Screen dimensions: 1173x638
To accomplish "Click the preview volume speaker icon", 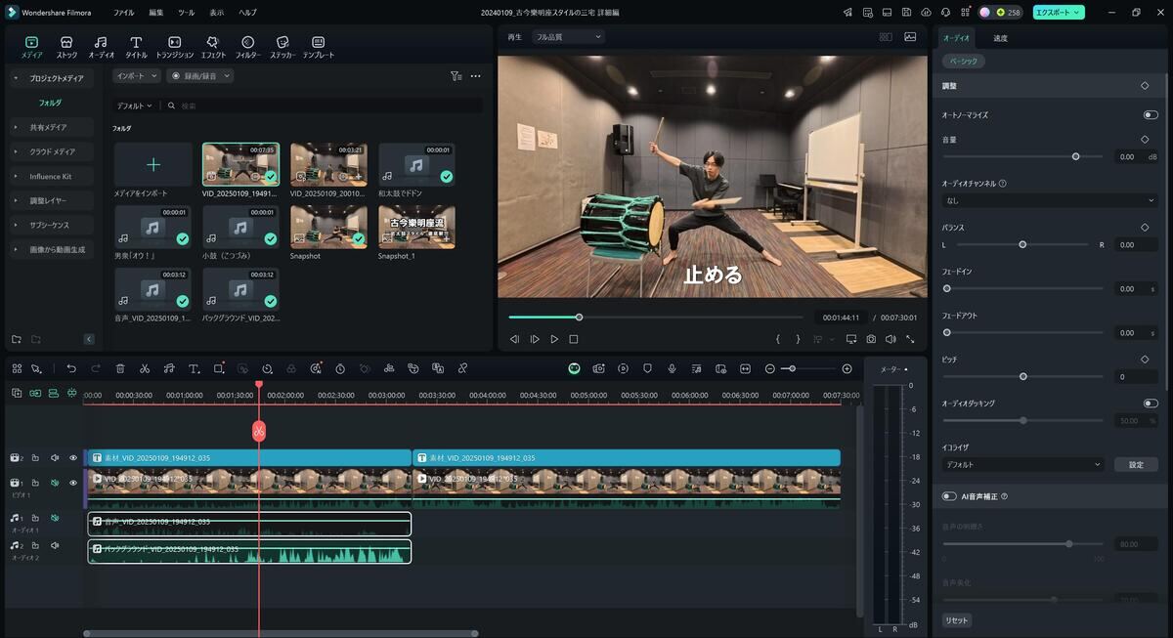I will pos(891,339).
